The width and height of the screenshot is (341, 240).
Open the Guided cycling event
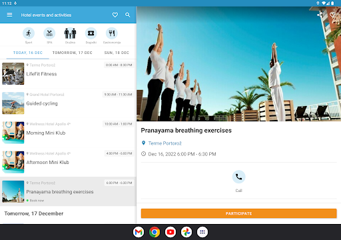coord(68,103)
